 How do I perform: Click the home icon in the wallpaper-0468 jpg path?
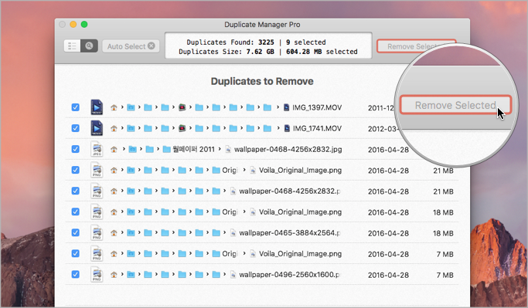tap(114, 149)
